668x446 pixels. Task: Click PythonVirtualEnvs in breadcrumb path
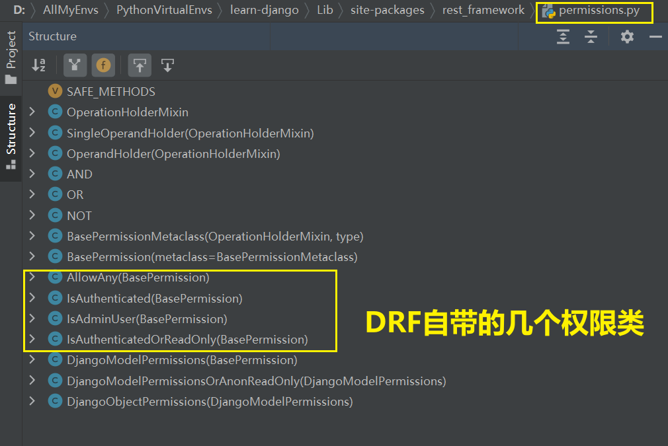point(164,10)
